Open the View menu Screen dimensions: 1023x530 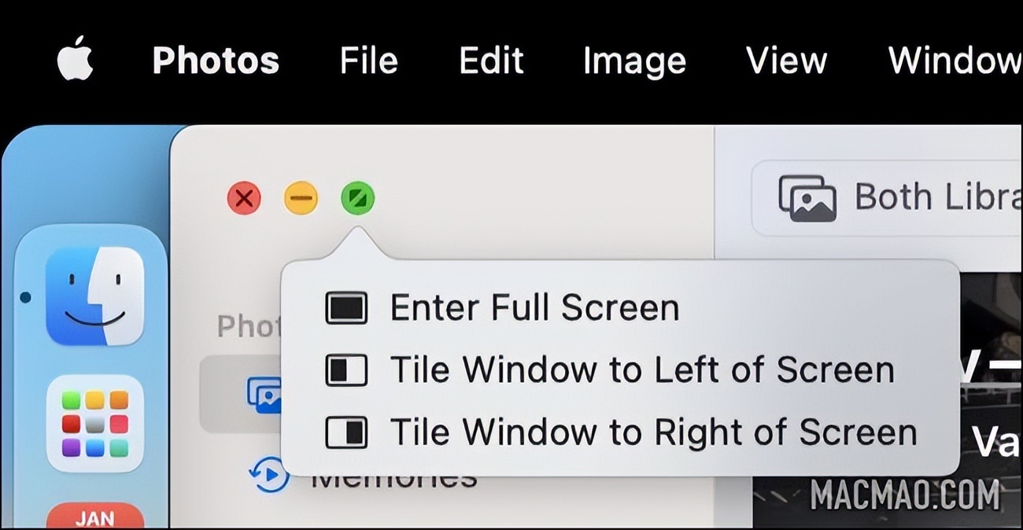point(786,61)
